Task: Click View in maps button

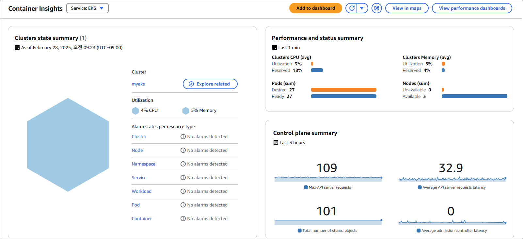Action: (407, 8)
